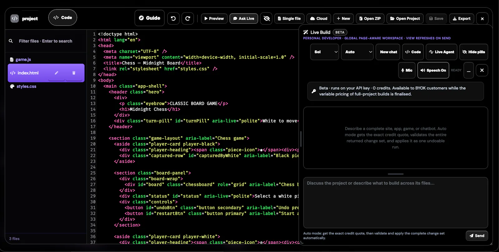The width and height of the screenshot is (499, 252).
Task: Click the bottom-right panel resize grip
Action: pos(491,243)
